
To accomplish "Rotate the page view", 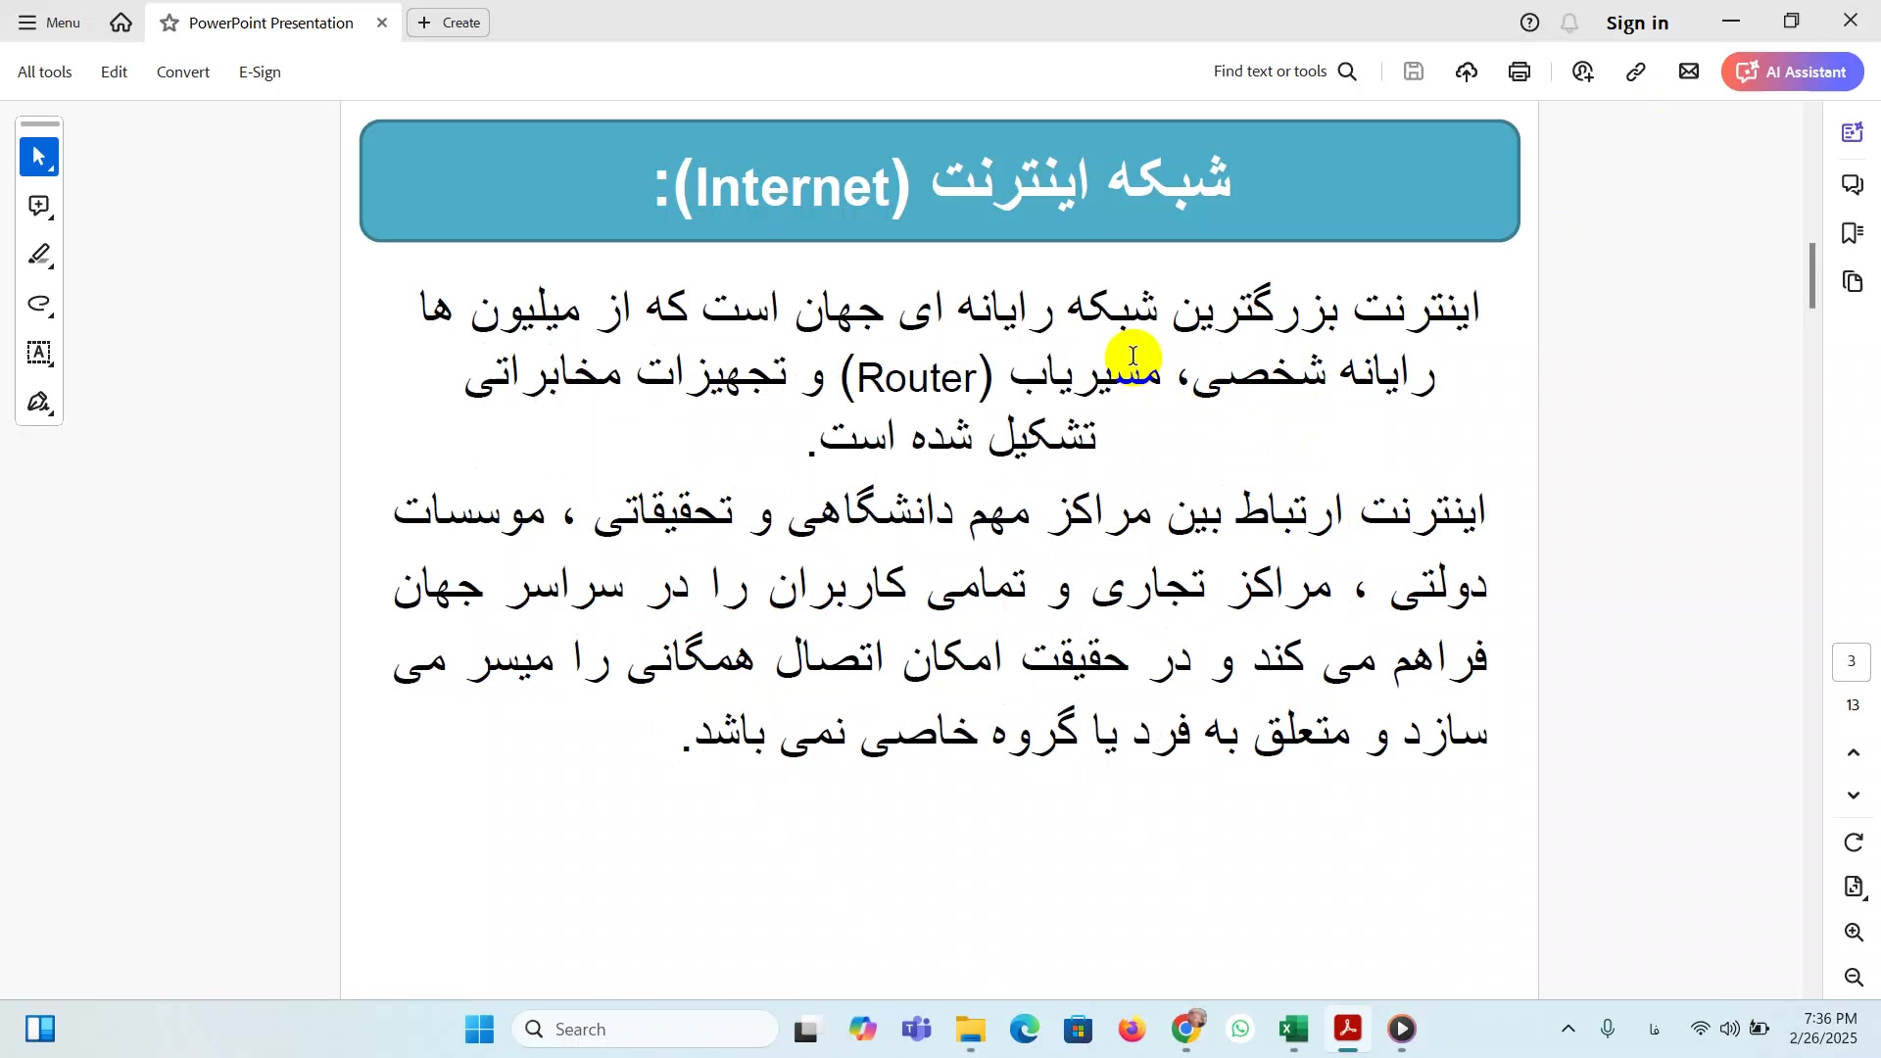I will [x=1853, y=842].
